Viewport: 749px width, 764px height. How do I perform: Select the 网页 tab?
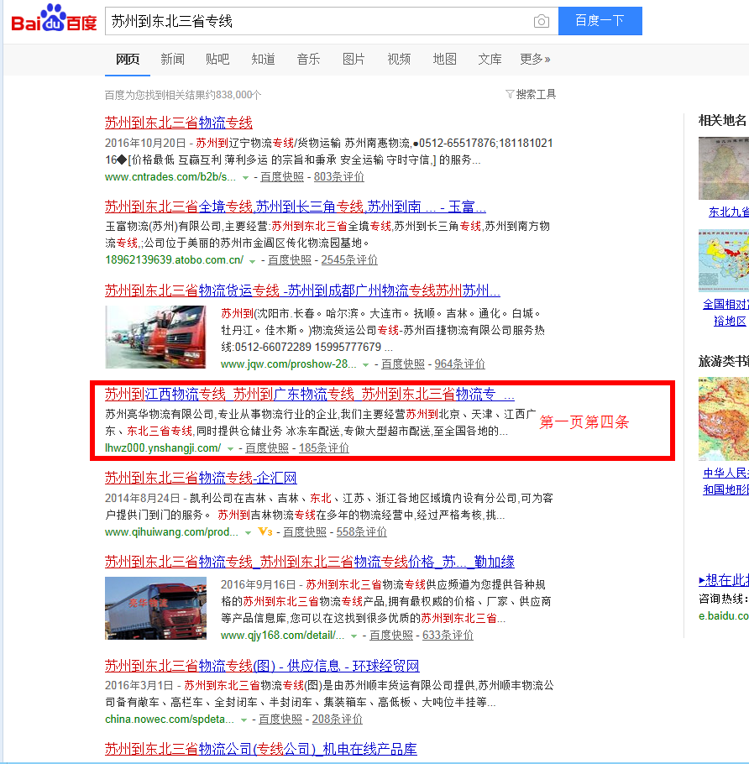click(x=128, y=60)
